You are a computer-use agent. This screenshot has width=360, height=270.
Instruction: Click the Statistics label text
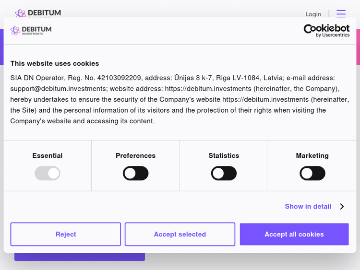(224, 155)
